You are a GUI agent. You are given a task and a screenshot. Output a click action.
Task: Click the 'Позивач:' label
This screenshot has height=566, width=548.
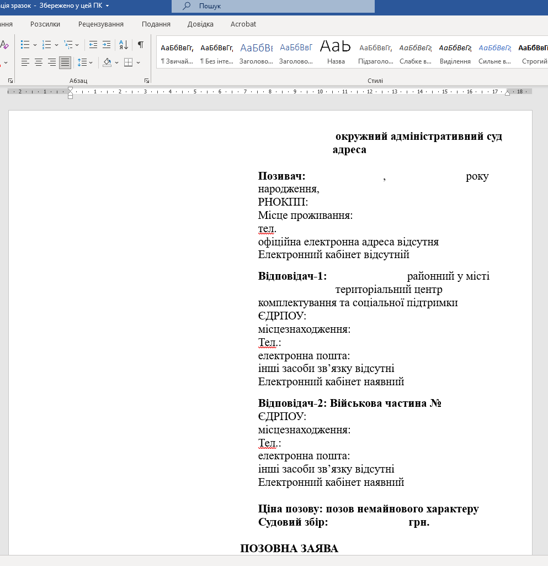282,176
